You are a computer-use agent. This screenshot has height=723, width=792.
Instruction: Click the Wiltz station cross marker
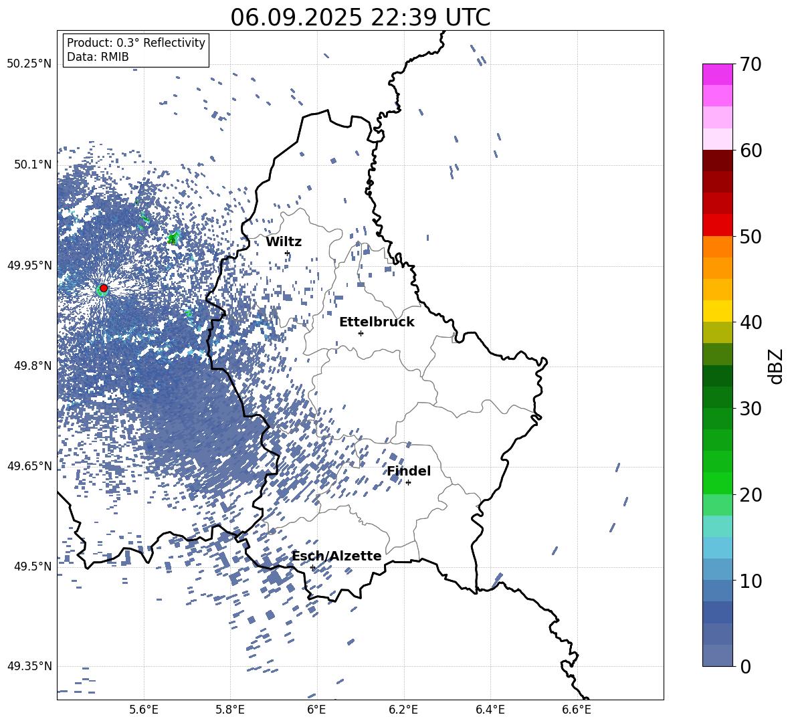tap(288, 253)
